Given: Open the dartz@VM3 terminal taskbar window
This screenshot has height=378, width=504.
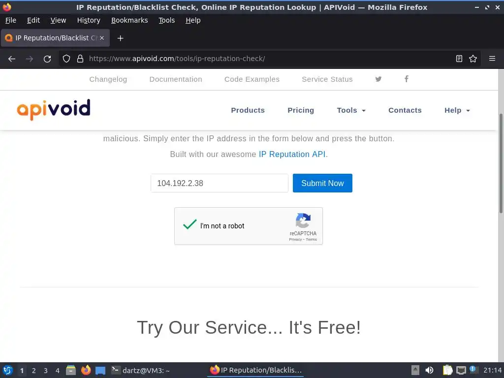Looking at the screenshot, I should coord(140,371).
